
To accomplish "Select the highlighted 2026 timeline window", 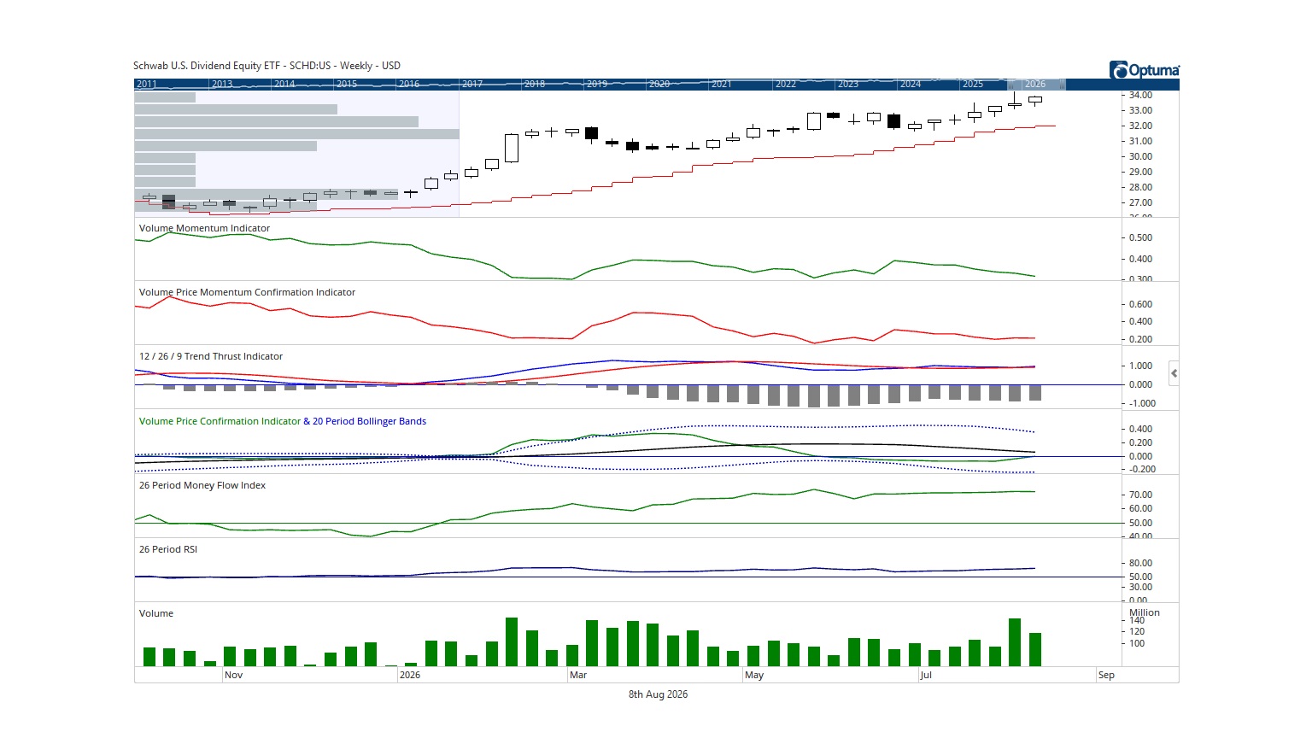I will (x=1036, y=85).
